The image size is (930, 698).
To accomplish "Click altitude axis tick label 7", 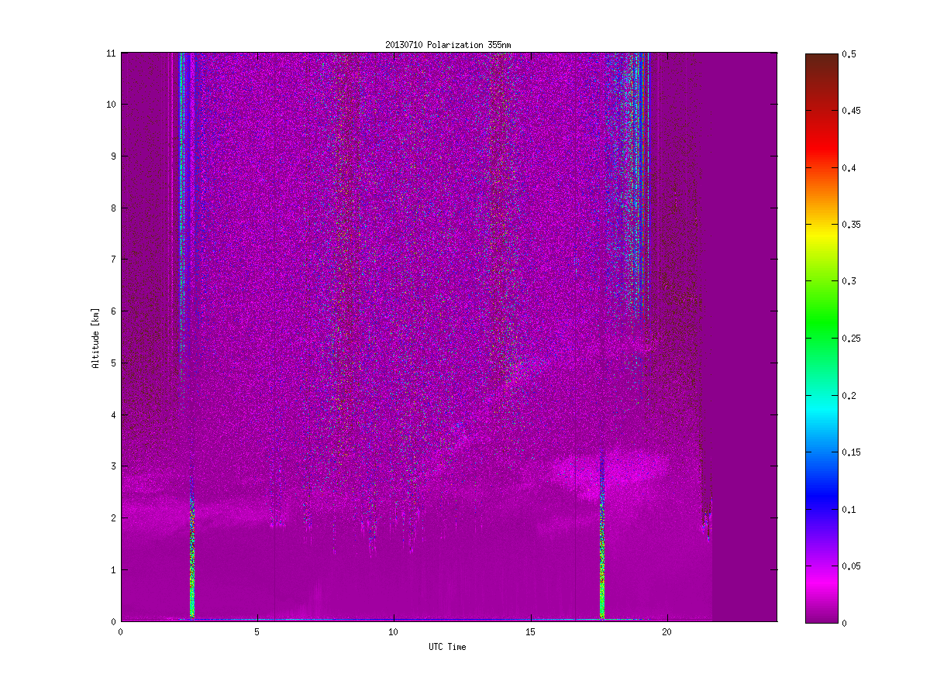I will click(x=114, y=260).
